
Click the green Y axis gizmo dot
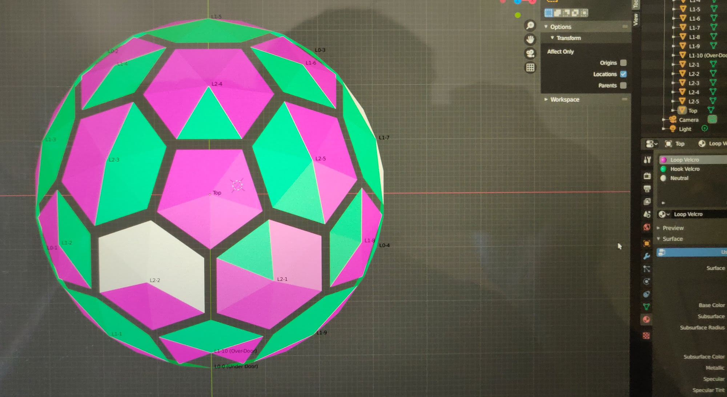(518, 15)
